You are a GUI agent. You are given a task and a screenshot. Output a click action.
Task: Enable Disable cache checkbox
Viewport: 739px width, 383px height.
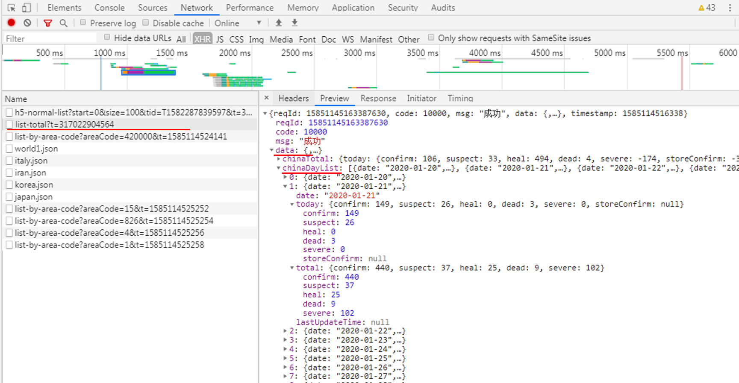pyautogui.click(x=146, y=23)
